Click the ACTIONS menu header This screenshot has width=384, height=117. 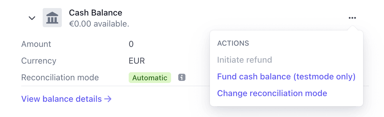coord(233,43)
